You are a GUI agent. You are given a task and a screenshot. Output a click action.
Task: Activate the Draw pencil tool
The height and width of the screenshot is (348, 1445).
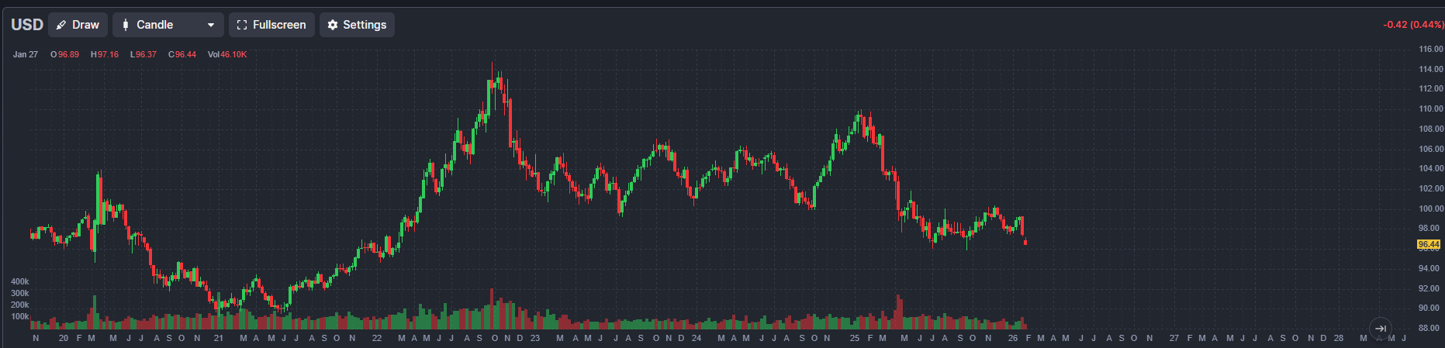78,25
